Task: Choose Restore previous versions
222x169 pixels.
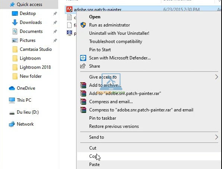Action: 114,126
